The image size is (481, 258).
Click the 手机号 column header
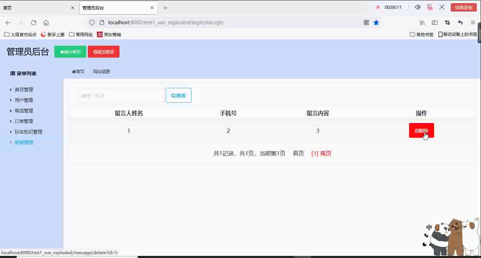228,113
